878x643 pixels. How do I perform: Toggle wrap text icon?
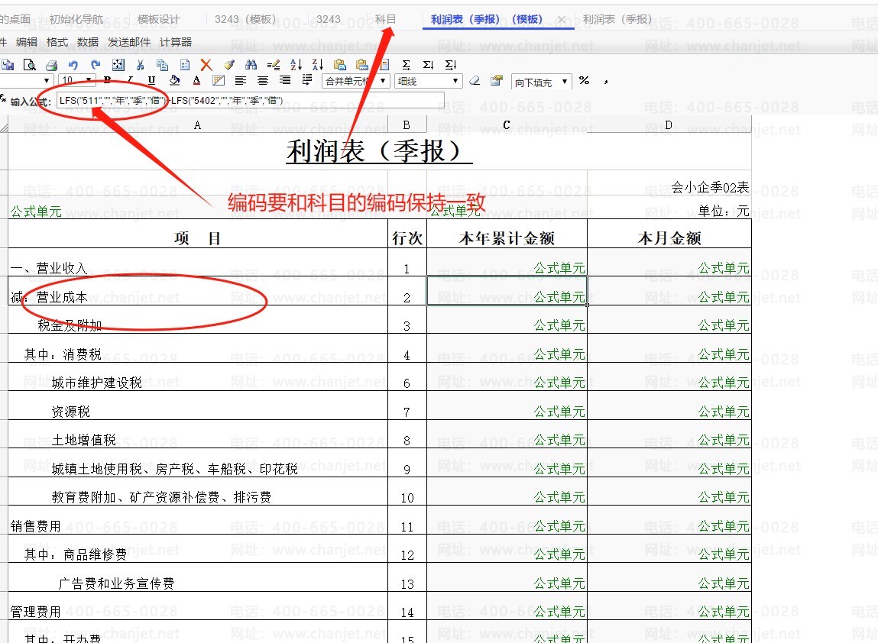(x=307, y=80)
